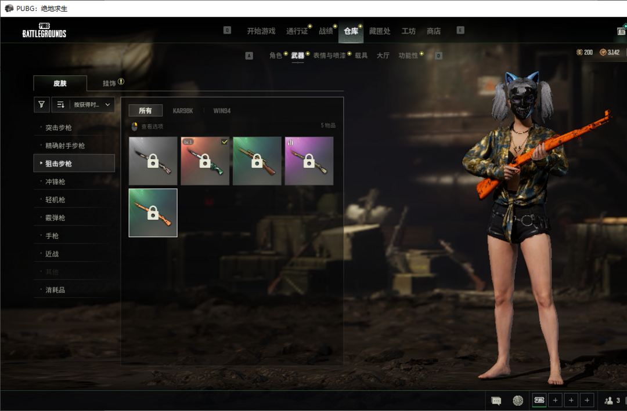Viewport: 627px width, 411px height.
Task: Open the 通行证 menu
Action: [297, 31]
